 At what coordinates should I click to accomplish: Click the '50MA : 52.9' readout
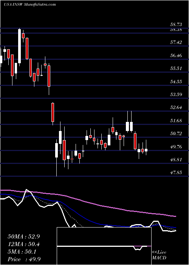[23, 237]
